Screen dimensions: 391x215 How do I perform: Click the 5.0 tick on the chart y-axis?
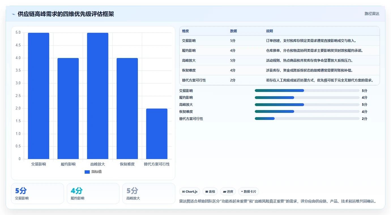tap(18, 33)
